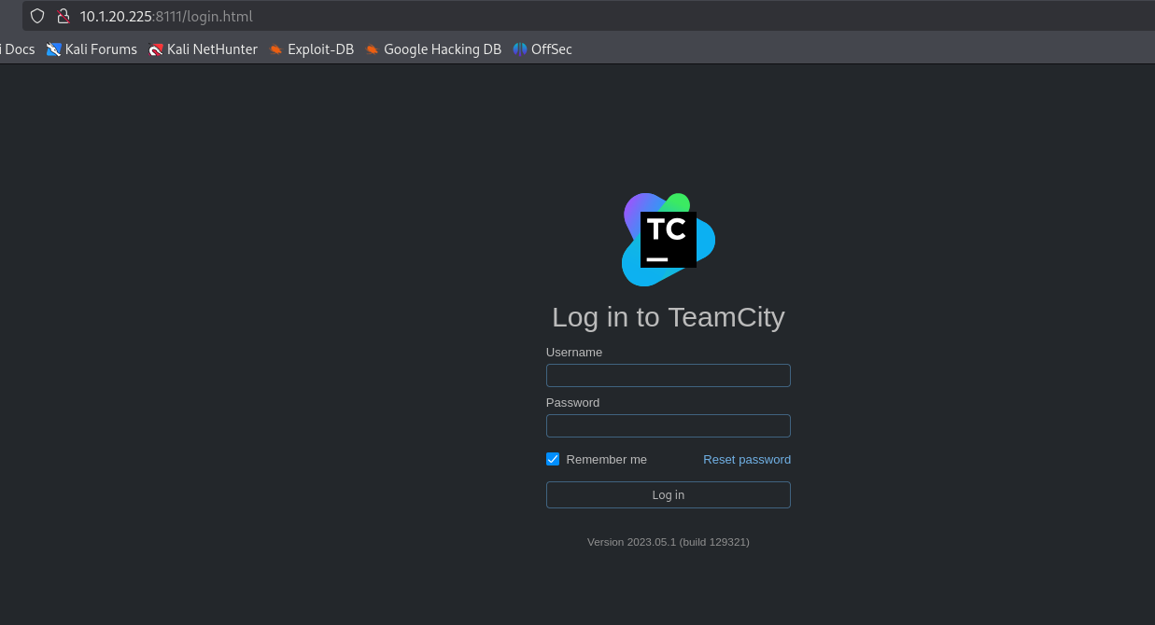This screenshot has height=625, width=1155.
Task: Uncheck the Remember me checkbox
Action: [x=553, y=459]
